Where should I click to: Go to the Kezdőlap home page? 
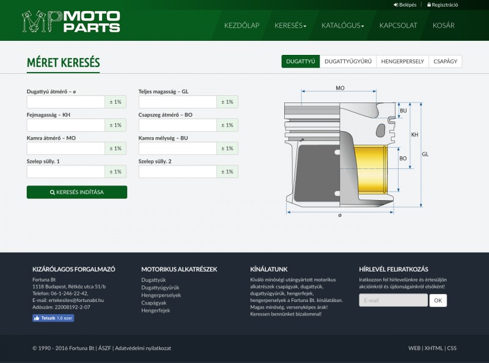[241, 26]
